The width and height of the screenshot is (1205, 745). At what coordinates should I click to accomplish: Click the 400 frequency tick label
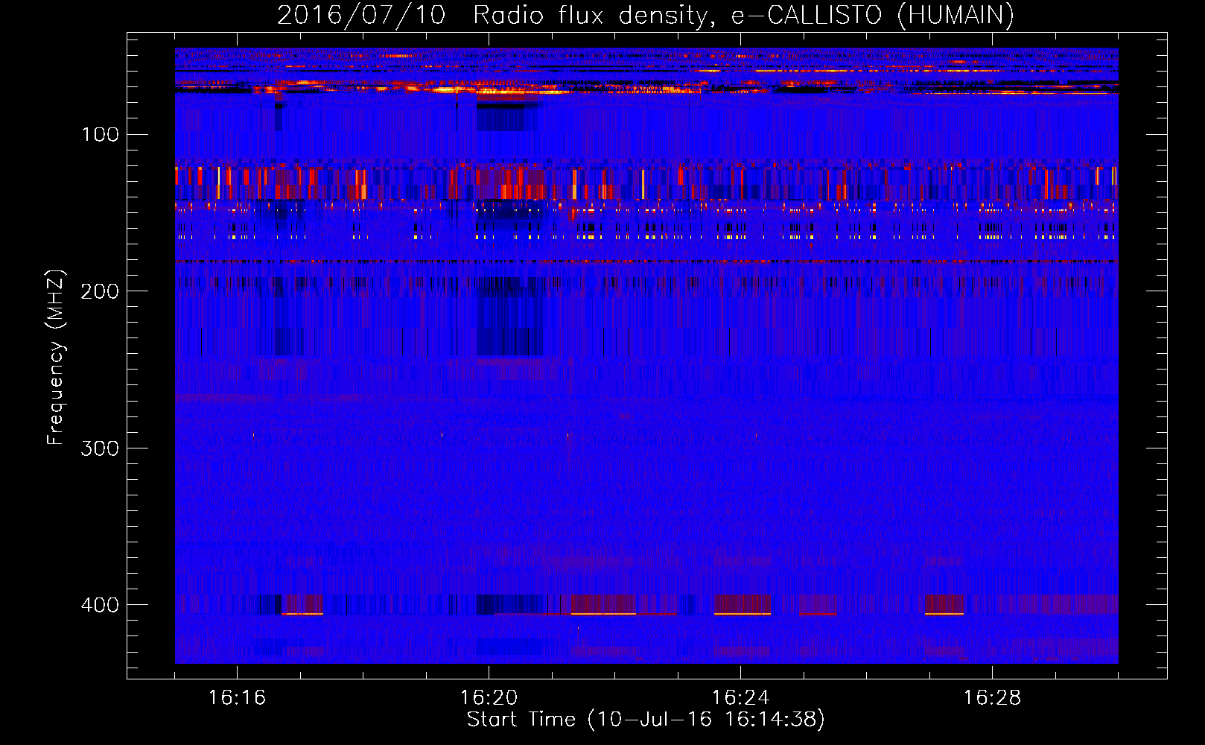coord(101,605)
